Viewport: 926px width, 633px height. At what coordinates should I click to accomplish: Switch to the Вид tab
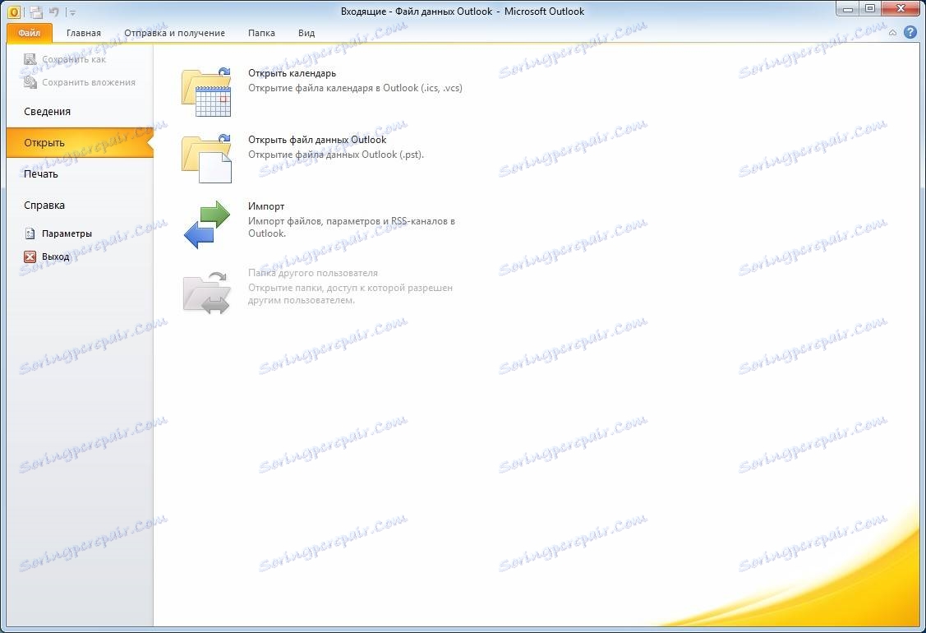(x=306, y=33)
